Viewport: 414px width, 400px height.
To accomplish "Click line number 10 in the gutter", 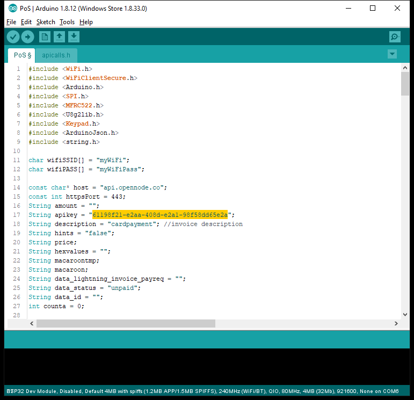I will point(17,151).
